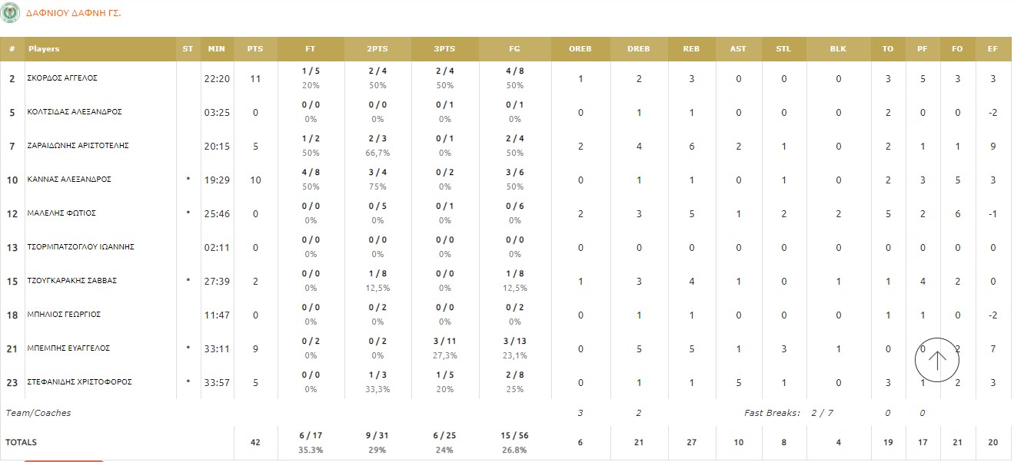Image resolution: width=1014 pixels, height=462 pixels.
Task: Click the OREB column header
Action: point(580,49)
